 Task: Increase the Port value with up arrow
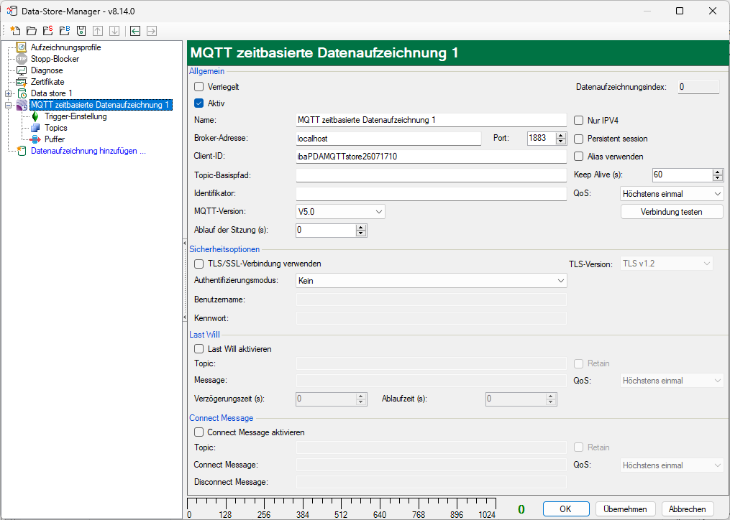(561, 135)
